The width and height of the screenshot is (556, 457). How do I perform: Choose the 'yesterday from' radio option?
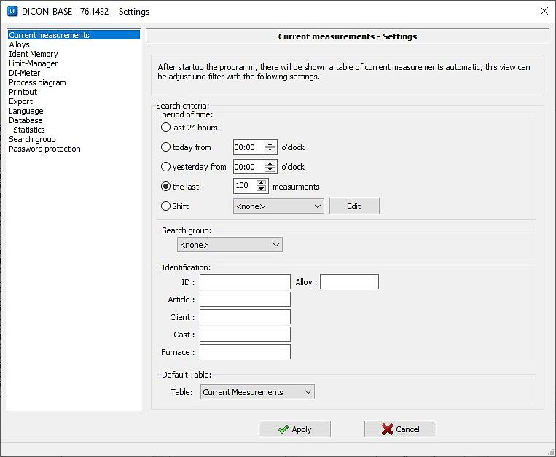tap(166, 167)
